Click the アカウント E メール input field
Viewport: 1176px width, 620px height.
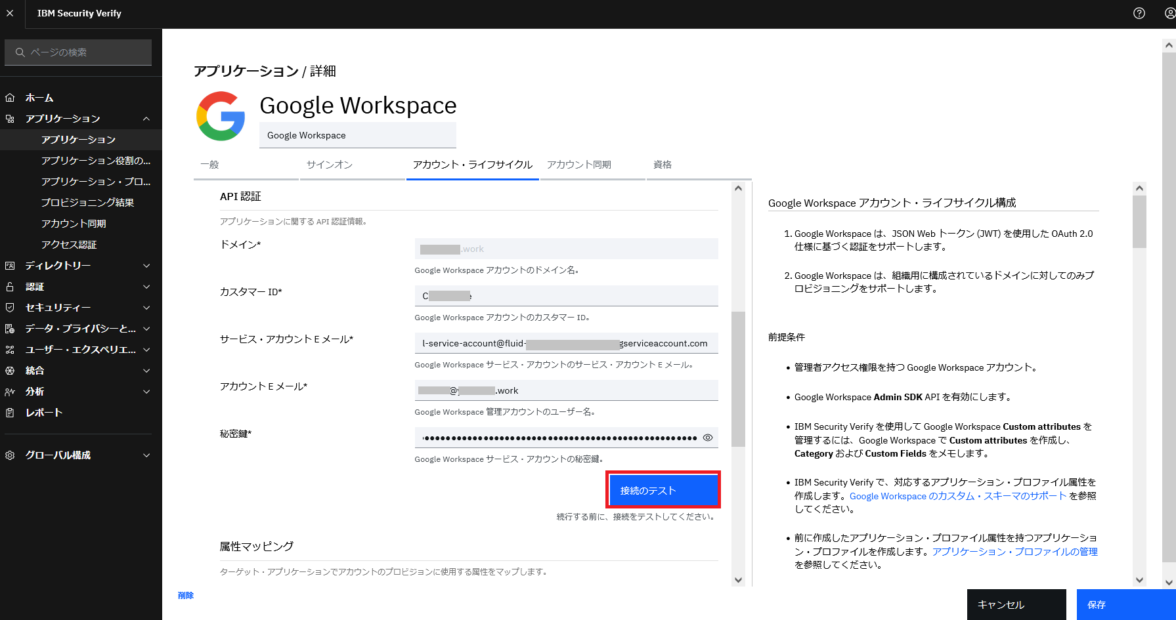[566, 390]
